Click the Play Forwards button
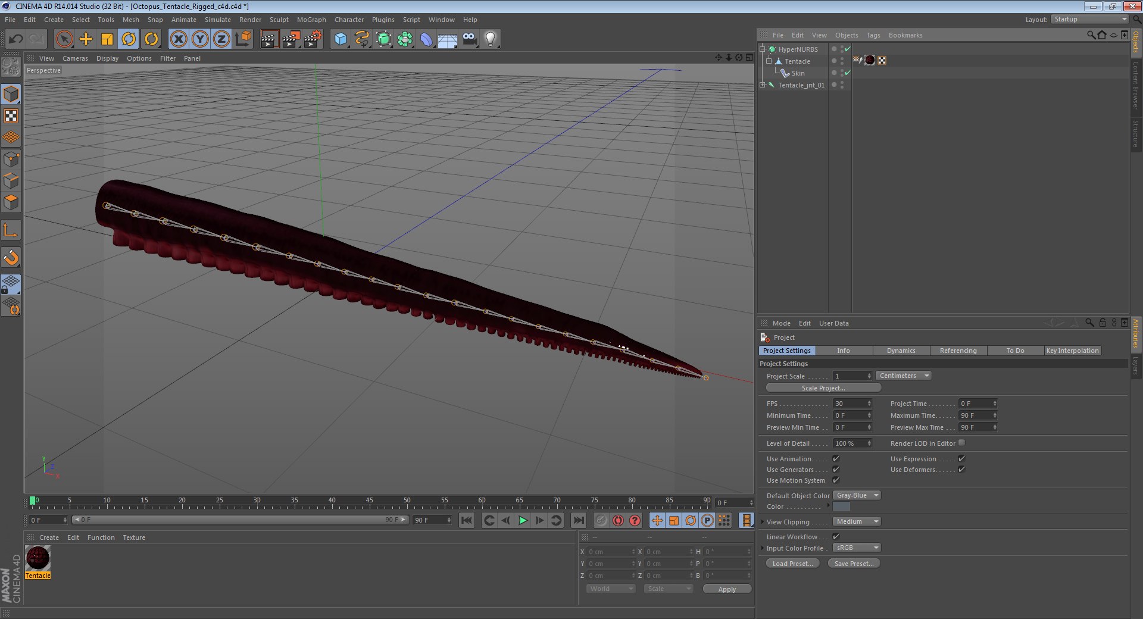This screenshot has height=619, width=1143. (x=523, y=520)
